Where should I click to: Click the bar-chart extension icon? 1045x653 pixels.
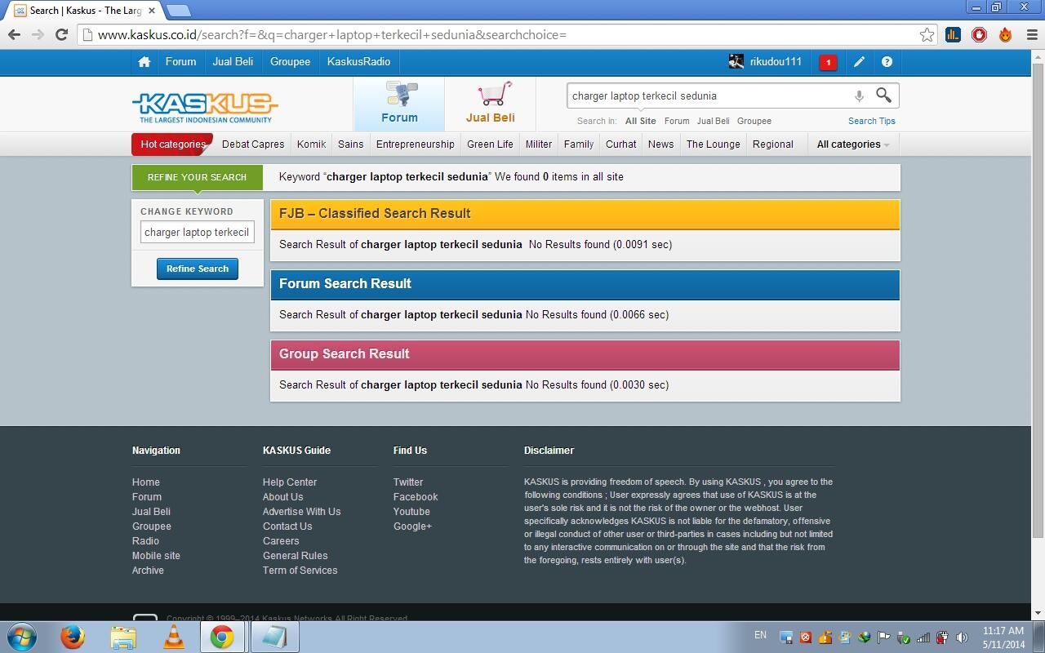click(x=953, y=34)
